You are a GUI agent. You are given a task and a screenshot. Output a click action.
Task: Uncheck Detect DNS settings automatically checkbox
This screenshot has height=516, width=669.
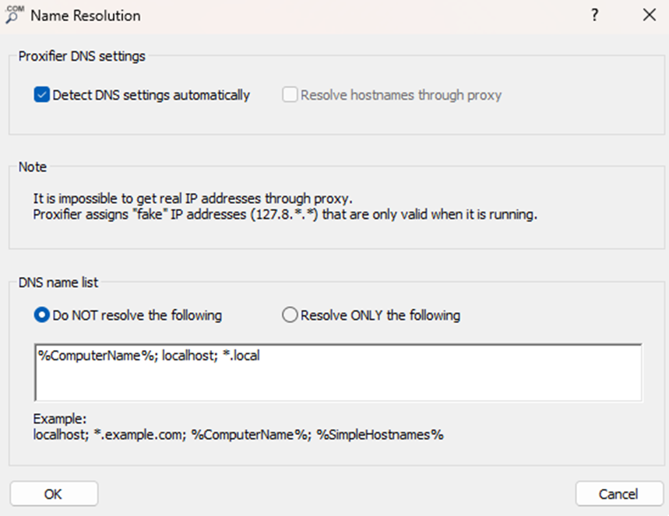42,95
